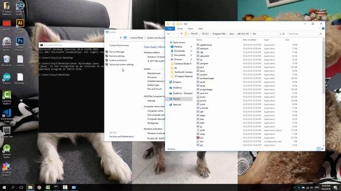The width and height of the screenshot is (341, 191).
Task: Open Device Manager in System window
Action: point(117,52)
